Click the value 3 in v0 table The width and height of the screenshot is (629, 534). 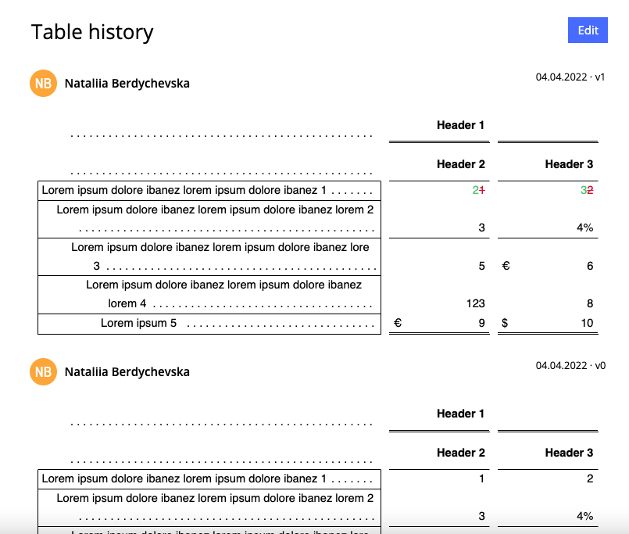pos(482,516)
